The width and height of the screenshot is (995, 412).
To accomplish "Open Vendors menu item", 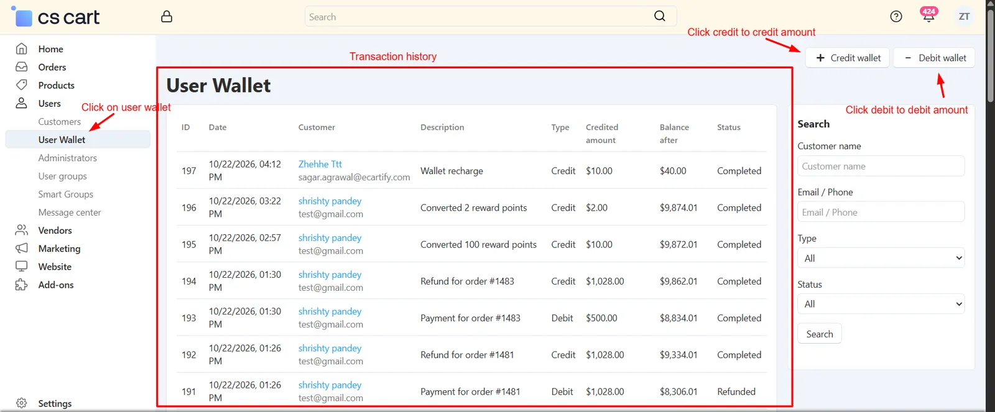I will tap(55, 231).
